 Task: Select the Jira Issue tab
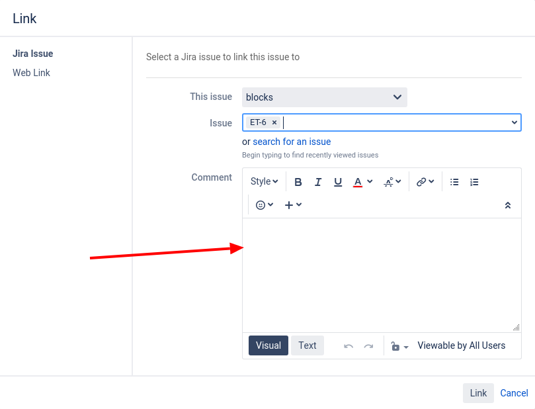pyautogui.click(x=33, y=54)
